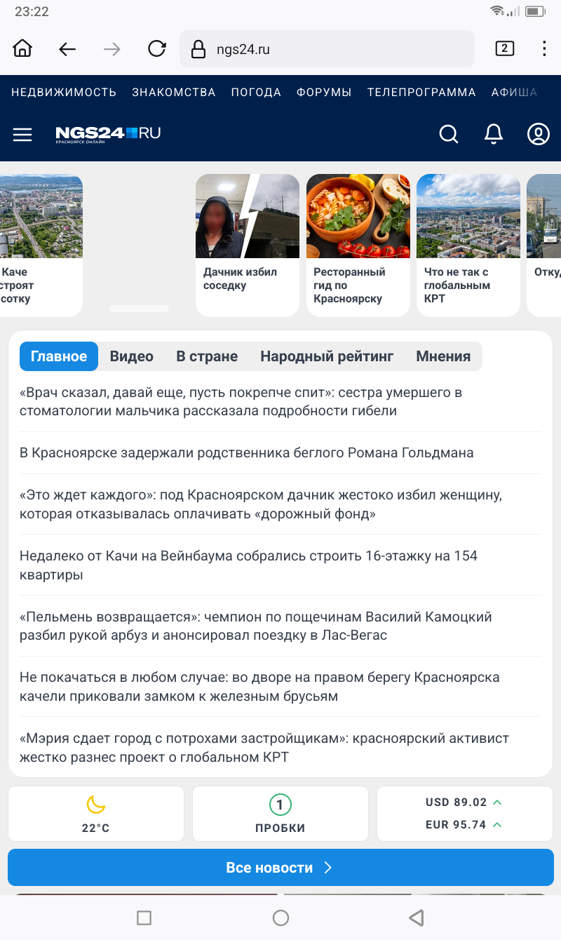This screenshot has width=561, height=940.
Task: Open the notifications bell icon
Action: (x=494, y=134)
